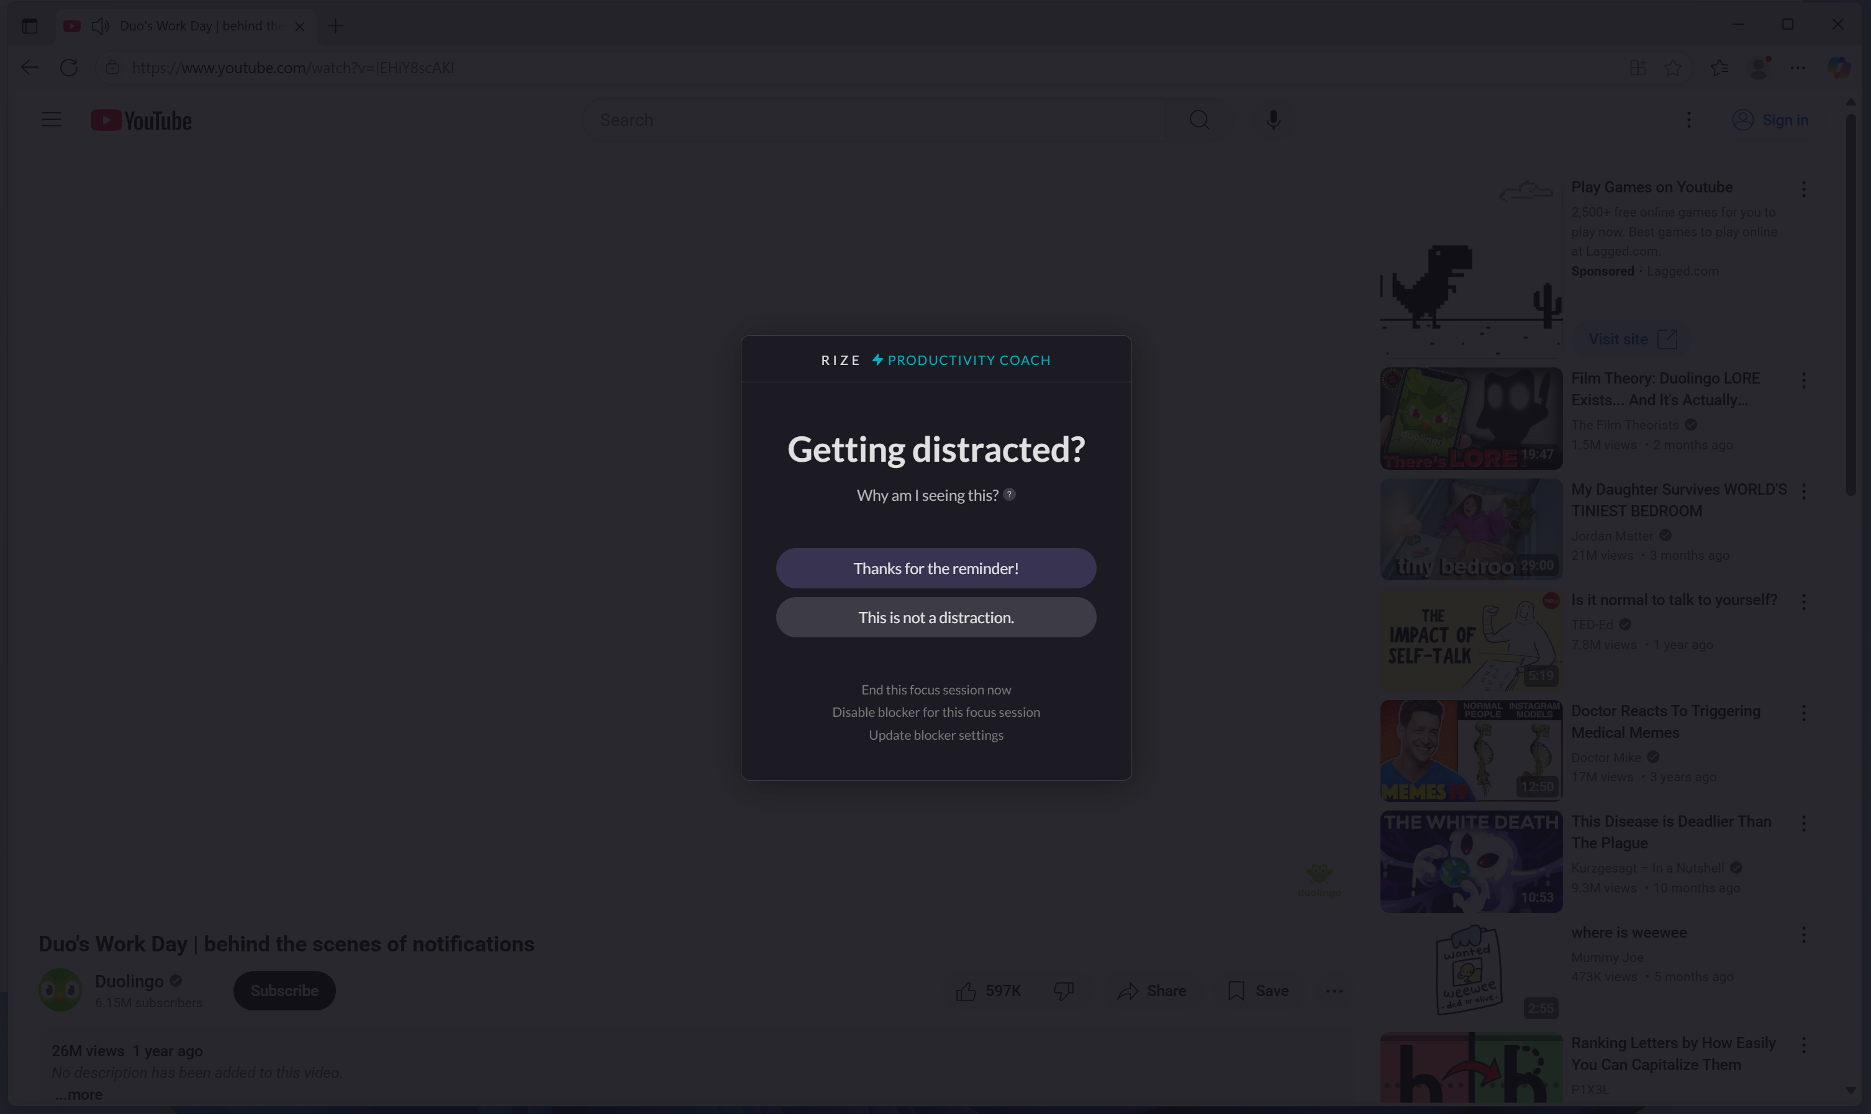Click the YouTube logo
Image resolution: width=1871 pixels, height=1114 pixels.
(x=140, y=119)
